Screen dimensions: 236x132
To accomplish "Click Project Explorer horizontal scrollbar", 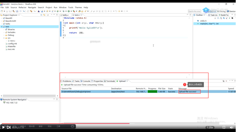I will click(x=29, y=96).
